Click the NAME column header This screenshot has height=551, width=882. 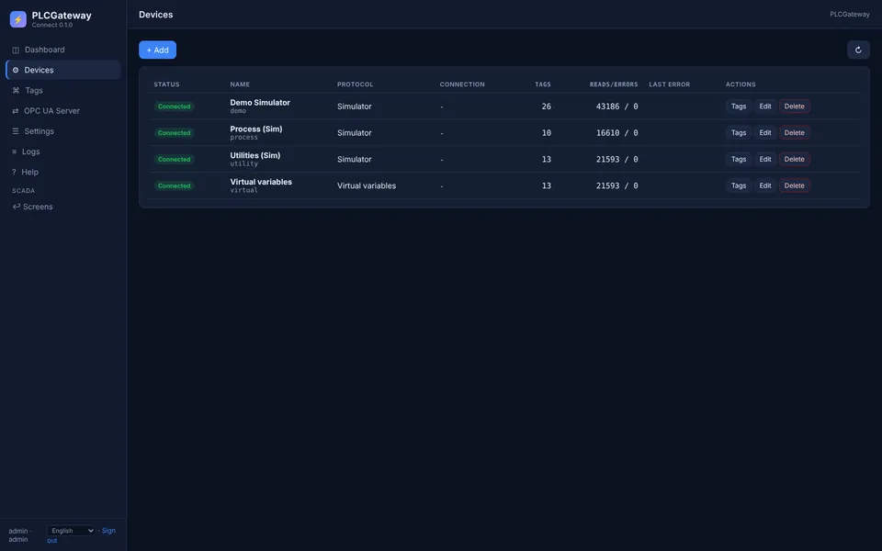pos(240,84)
